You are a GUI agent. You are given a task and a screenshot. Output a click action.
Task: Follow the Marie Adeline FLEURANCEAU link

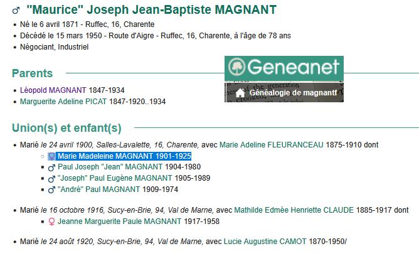pyautogui.click(x=271, y=145)
